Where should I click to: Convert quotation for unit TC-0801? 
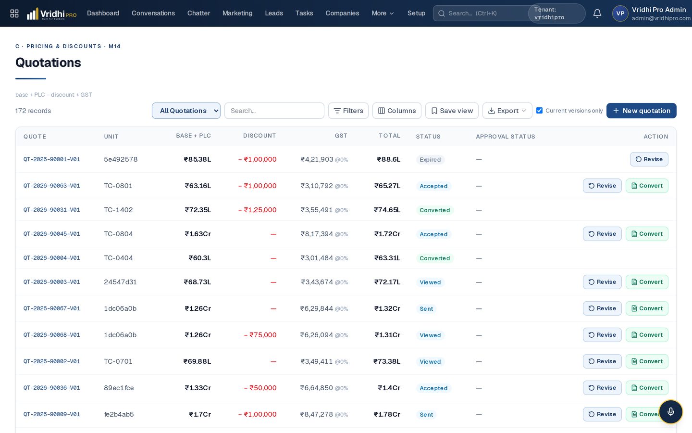coord(647,186)
